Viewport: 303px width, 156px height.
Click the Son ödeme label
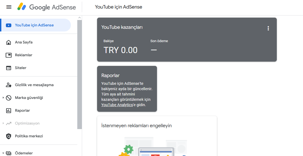pos(159,41)
